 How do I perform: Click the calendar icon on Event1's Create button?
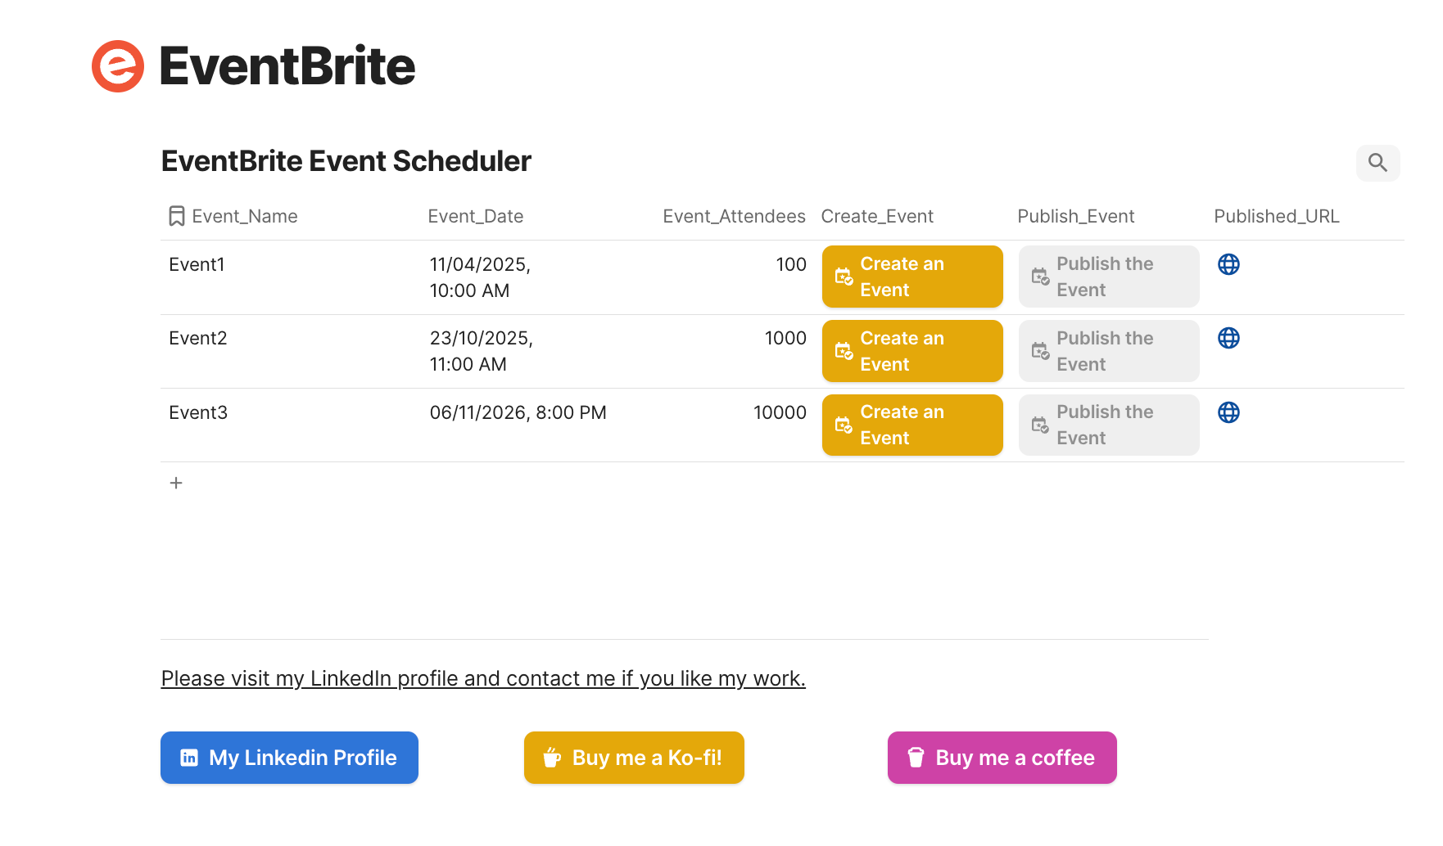tap(844, 277)
